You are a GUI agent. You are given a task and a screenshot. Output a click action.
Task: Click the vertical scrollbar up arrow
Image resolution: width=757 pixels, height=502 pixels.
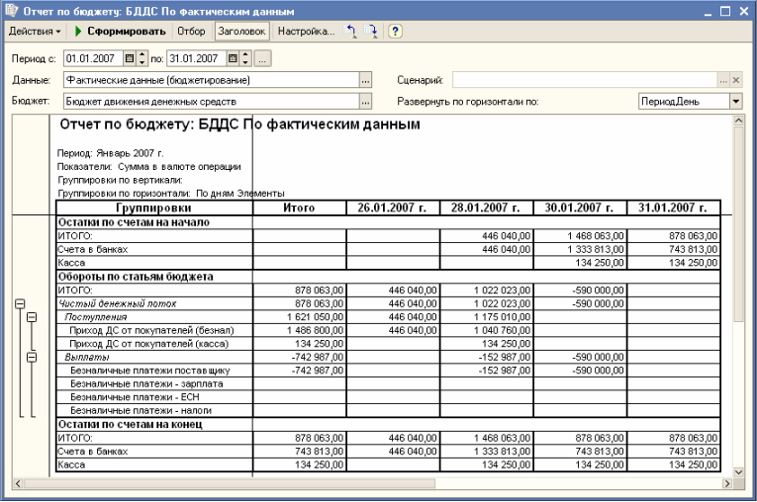(x=738, y=121)
